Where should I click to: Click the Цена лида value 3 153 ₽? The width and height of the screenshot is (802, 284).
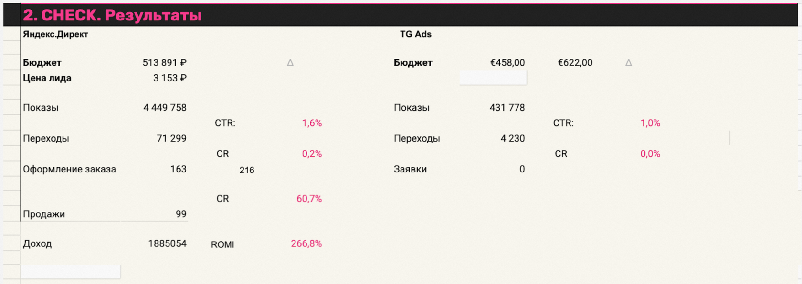click(x=169, y=78)
